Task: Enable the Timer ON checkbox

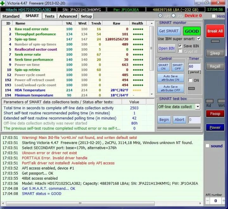Action: coord(190,80)
